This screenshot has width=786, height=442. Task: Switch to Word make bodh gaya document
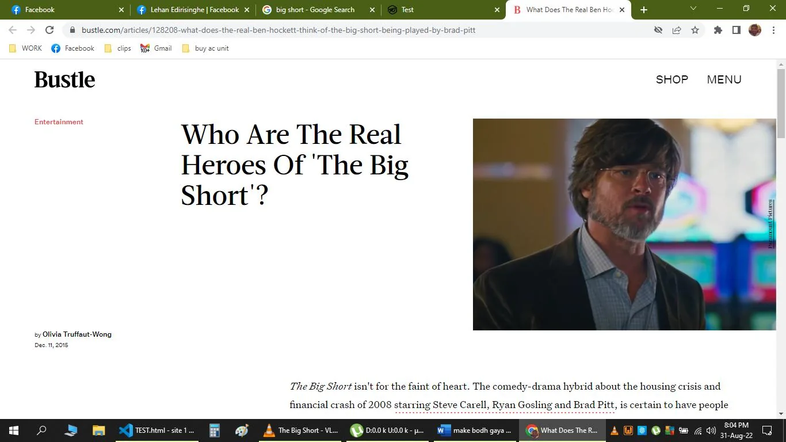click(475, 430)
